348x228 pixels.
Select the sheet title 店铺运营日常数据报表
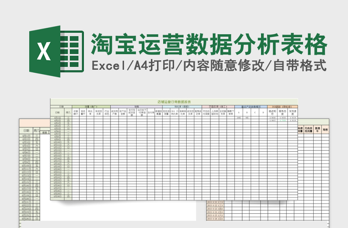click(x=174, y=102)
